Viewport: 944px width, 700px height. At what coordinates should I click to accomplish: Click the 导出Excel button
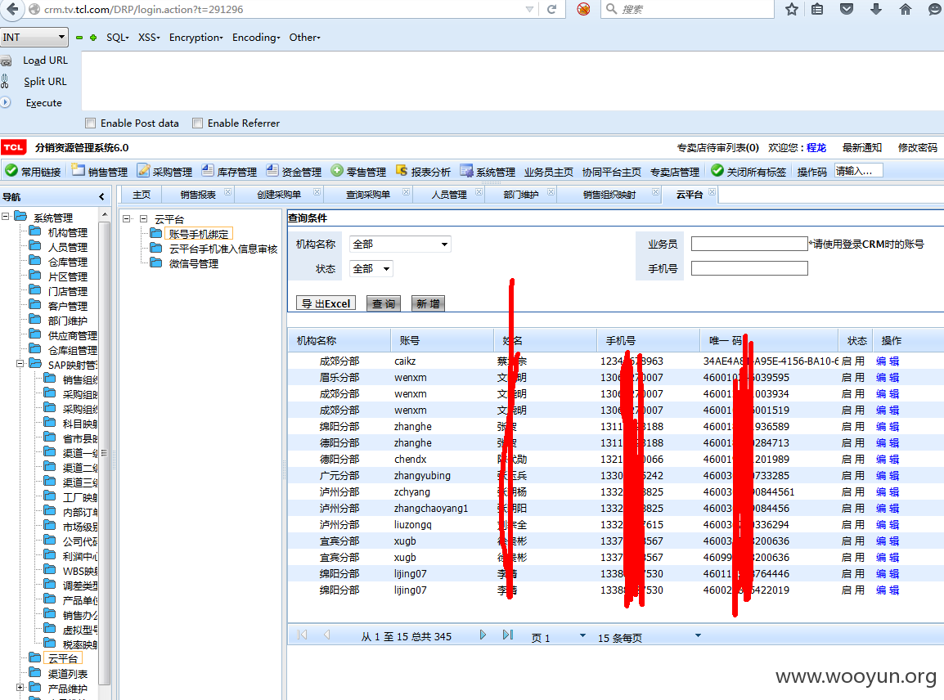pos(326,303)
